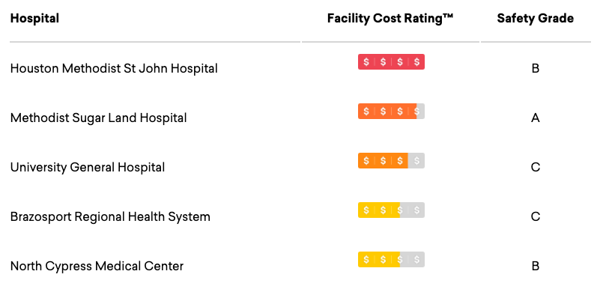The width and height of the screenshot is (600, 292).
Task: Click last gray dollar sign for North Cypress
Action: pos(416,260)
